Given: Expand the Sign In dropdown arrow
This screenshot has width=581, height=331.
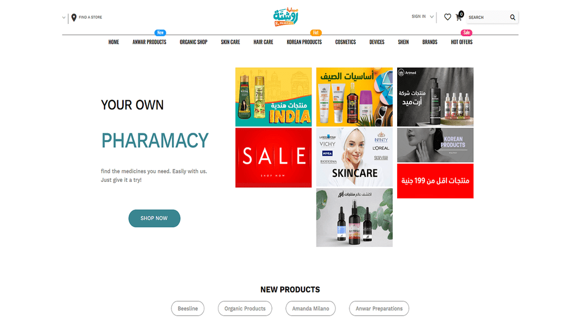Looking at the screenshot, I should tap(432, 16).
